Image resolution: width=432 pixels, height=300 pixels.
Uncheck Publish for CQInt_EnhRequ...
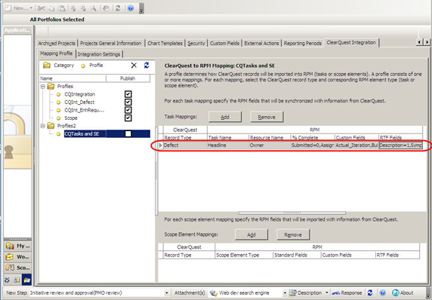click(x=128, y=110)
